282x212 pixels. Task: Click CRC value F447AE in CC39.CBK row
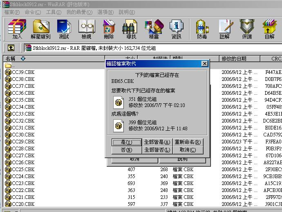[273, 72]
